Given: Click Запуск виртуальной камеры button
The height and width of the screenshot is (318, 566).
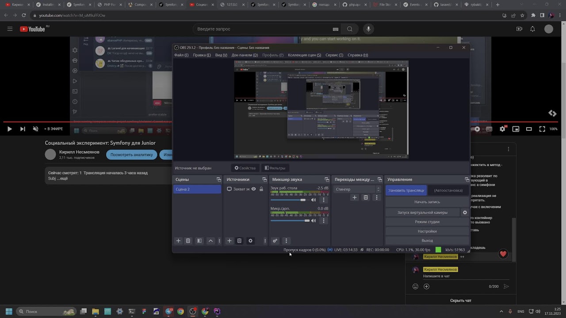Looking at the screenshot, I should [422, 212].
